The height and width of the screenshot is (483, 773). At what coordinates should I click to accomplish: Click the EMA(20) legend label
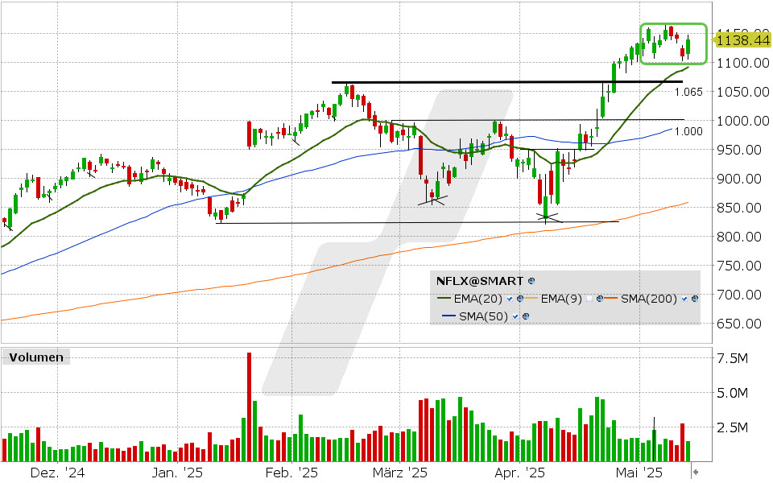click(477, 299)
